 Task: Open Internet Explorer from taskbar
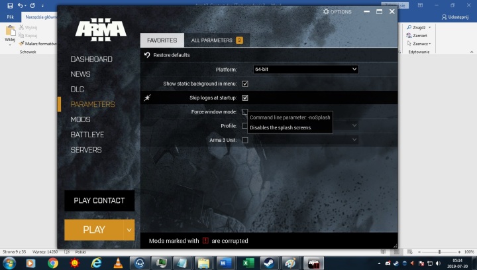(96, 263)
